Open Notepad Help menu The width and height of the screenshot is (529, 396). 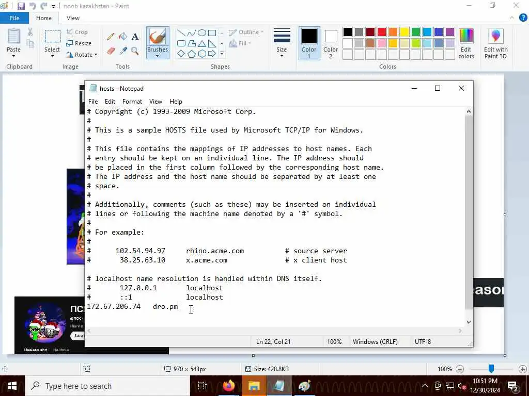click(176, 102)
